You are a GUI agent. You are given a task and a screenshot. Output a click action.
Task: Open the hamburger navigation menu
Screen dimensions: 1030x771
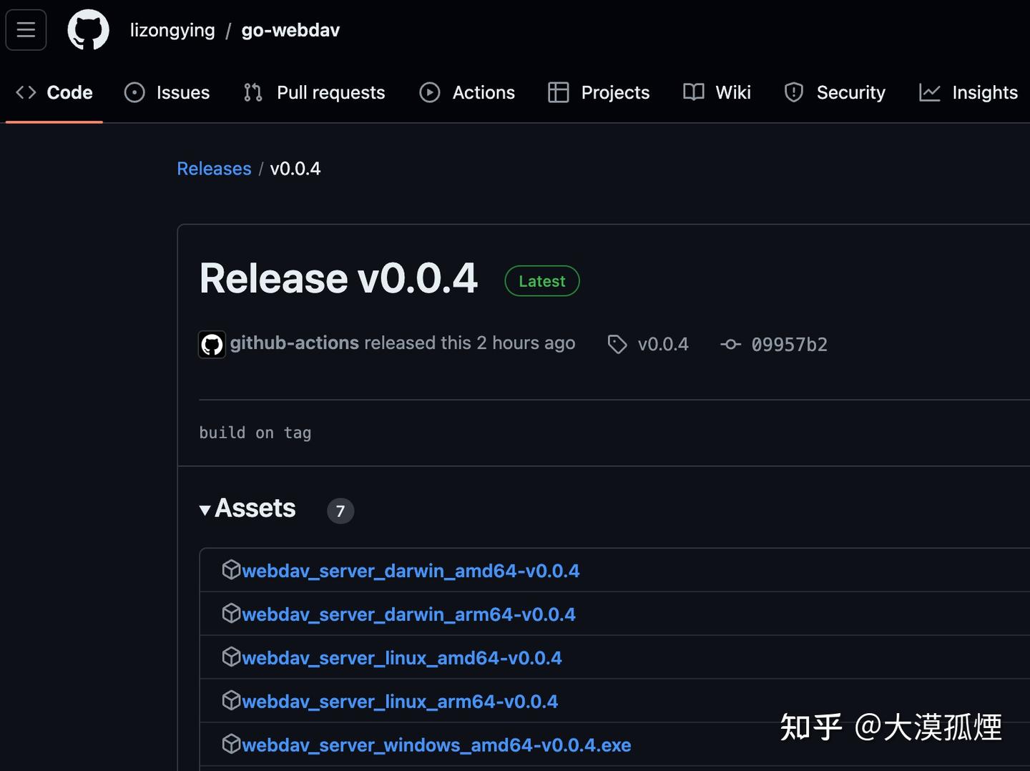(x=26, y=30)
